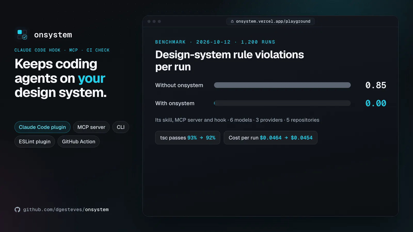Click the '6 models · 3 providers' description line

pyautogui.click(x=237, y=120)
